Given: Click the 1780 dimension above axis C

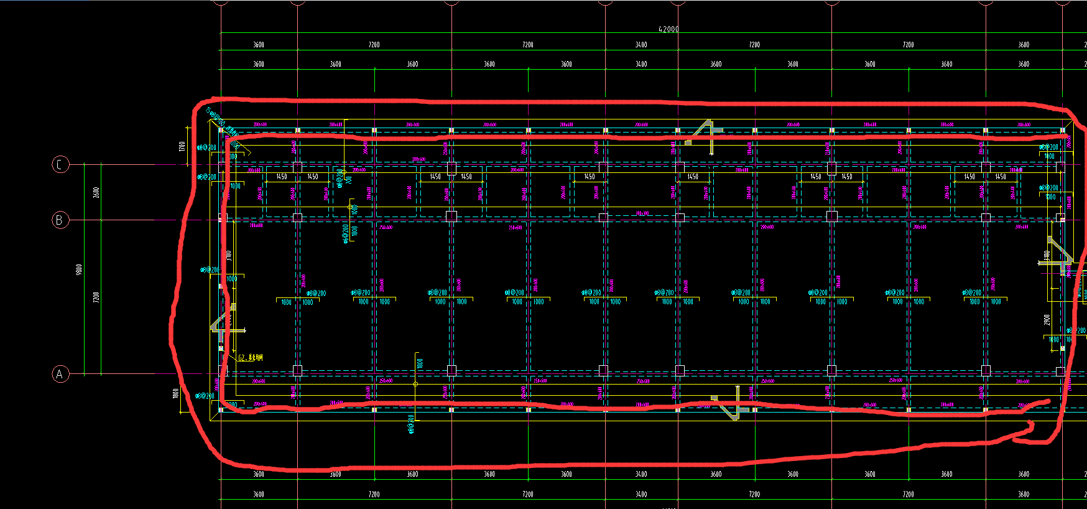Looking at the screenshot, I should pyautogui.click(x=182, y=146).
